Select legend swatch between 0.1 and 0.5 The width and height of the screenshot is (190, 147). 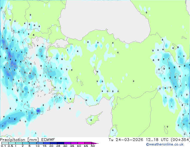(x=5, y=143)
